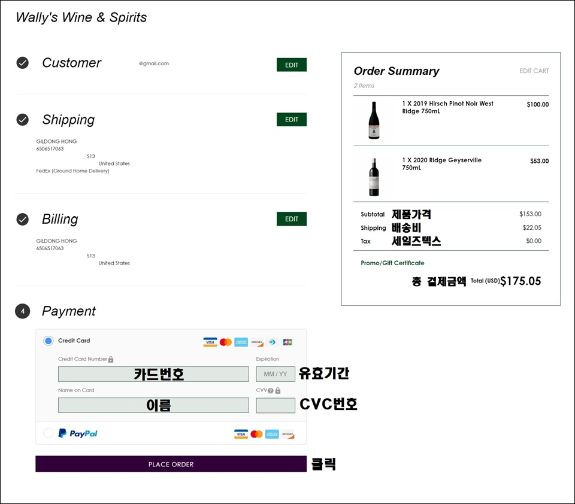575x504 pixels.
Task: Click the $0.00 tax amount
Action: click(534, 241)
